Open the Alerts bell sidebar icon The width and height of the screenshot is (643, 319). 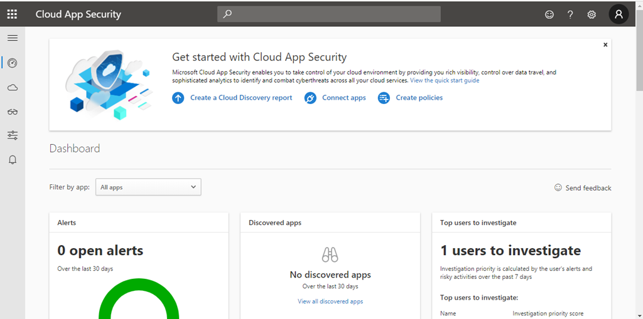(12, 160)
